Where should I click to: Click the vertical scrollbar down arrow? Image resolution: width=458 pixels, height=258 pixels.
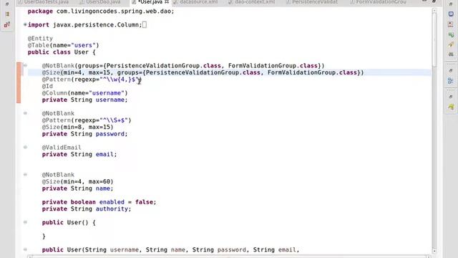(434, 251)
